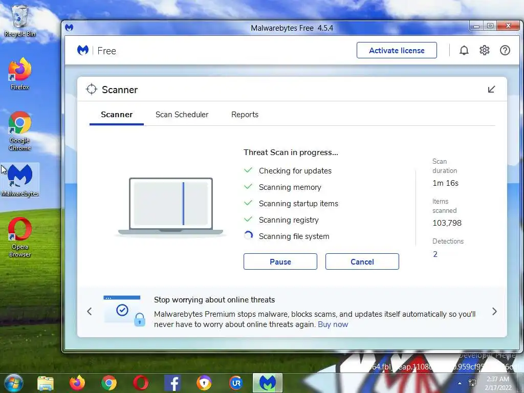
Task: Select the Google Chrome desktop shortcut
Action: [x=20, y=132]
